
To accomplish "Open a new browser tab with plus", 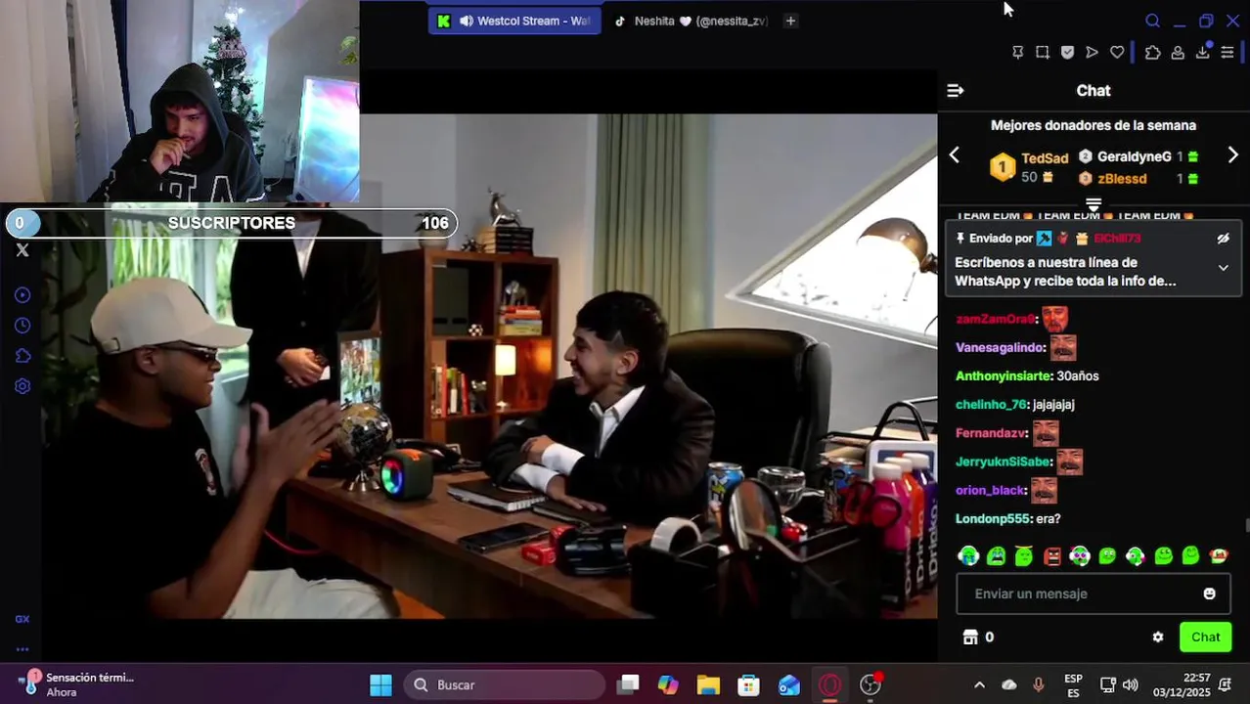I will 790,21.
